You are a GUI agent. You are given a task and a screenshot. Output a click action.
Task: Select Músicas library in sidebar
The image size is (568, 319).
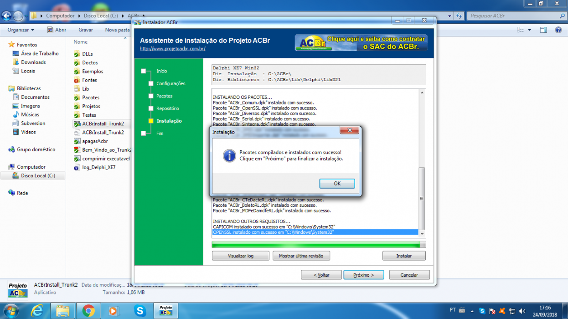(x=30, y=115)
